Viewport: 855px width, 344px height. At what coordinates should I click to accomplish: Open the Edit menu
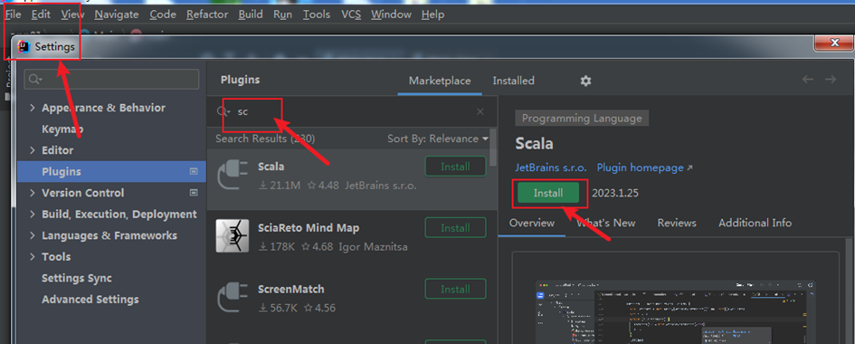(x=41, y=14)
